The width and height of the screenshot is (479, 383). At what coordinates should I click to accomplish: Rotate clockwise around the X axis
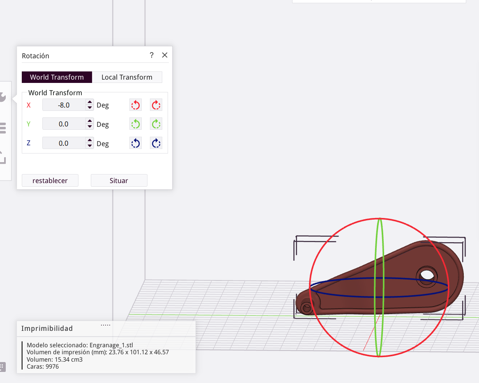coord(156,105)
